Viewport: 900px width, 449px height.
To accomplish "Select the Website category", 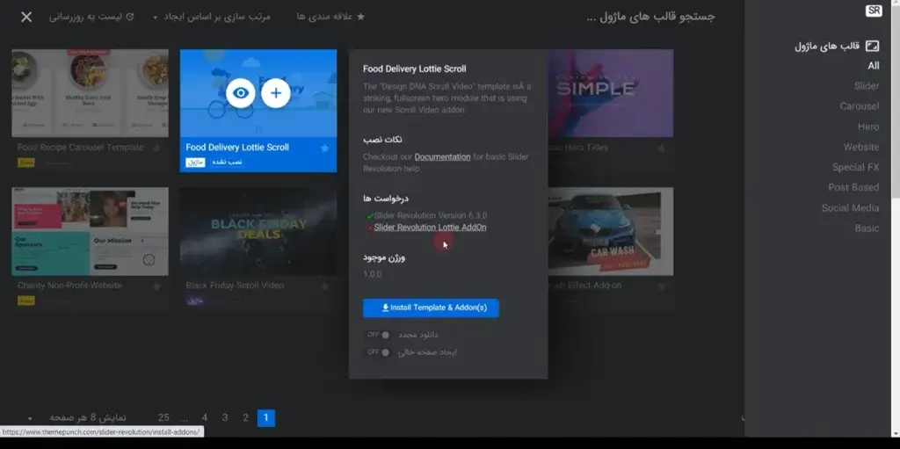I will pyautogui.click(x=861, y=147).
